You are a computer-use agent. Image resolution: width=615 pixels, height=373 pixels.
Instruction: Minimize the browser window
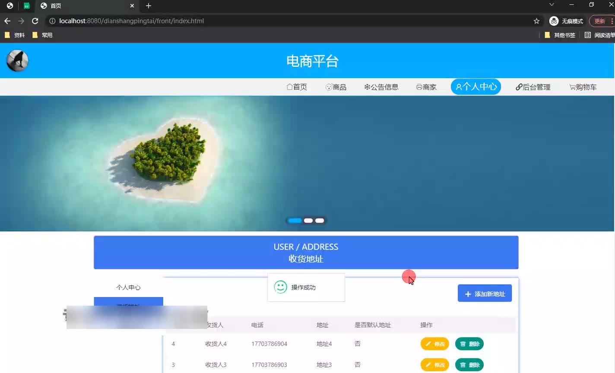572,4
